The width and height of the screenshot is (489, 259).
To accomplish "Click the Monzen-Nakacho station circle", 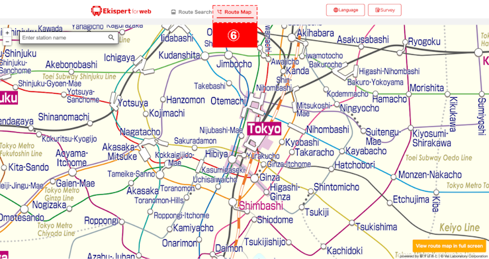I will (394, 177).
